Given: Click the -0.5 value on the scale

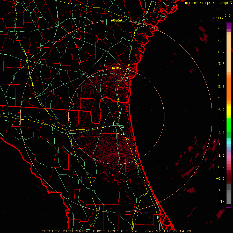Looking at the screenshot, I should tap(220, 179).
